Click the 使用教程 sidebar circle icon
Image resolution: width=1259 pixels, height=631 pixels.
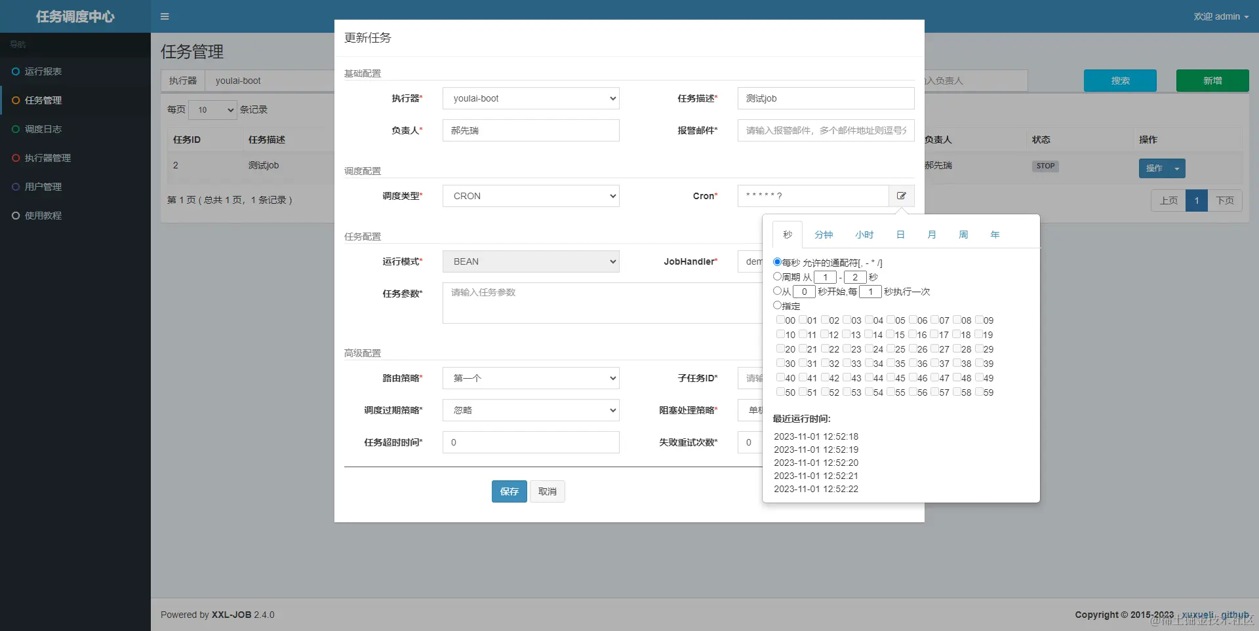16,216
